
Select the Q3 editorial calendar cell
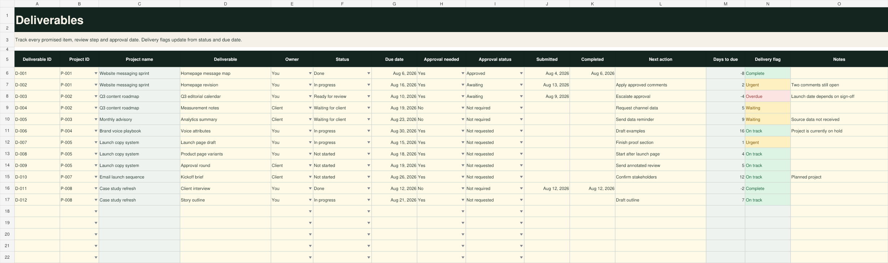pyautogui.click(x=226, y=96)
